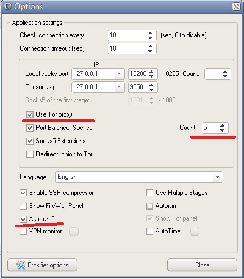The width and height of the screenshot is (244, 279).
Task: Enable Redirect .onion to Tor
Action: point(30,154)
